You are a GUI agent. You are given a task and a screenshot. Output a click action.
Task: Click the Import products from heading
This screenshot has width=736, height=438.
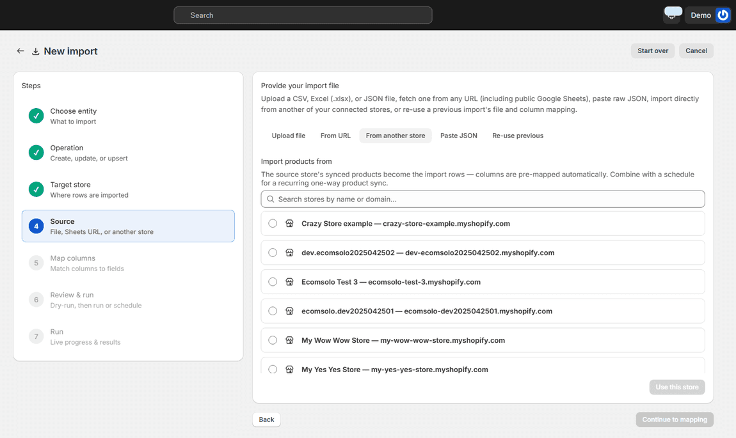click(296, 161)
